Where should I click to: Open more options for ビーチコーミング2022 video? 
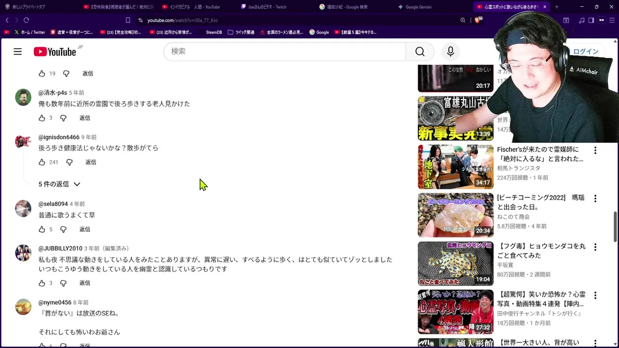(x=595, y=199)
